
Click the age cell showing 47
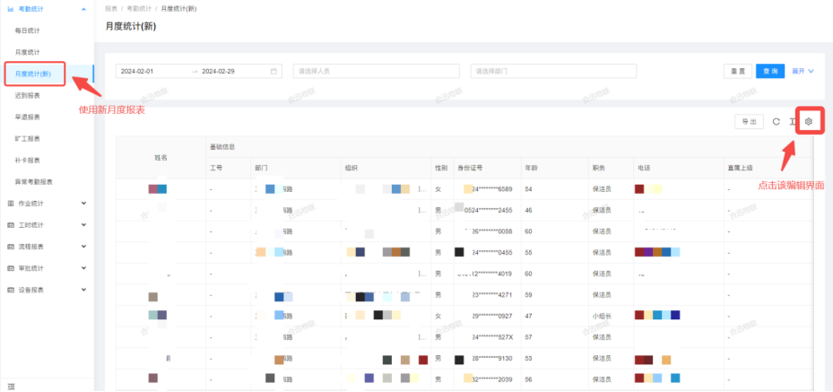tap(555, 316)
